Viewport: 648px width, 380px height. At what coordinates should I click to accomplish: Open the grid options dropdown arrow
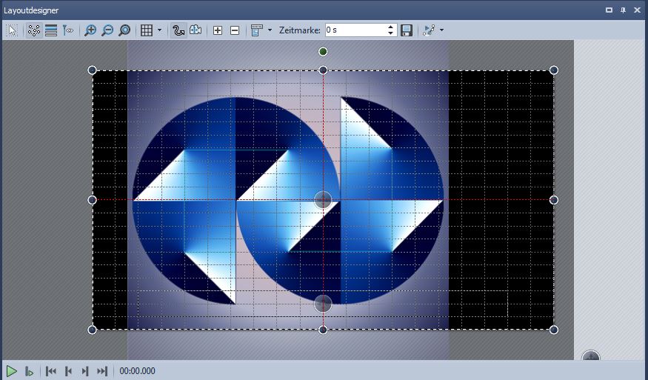(159, 30)
